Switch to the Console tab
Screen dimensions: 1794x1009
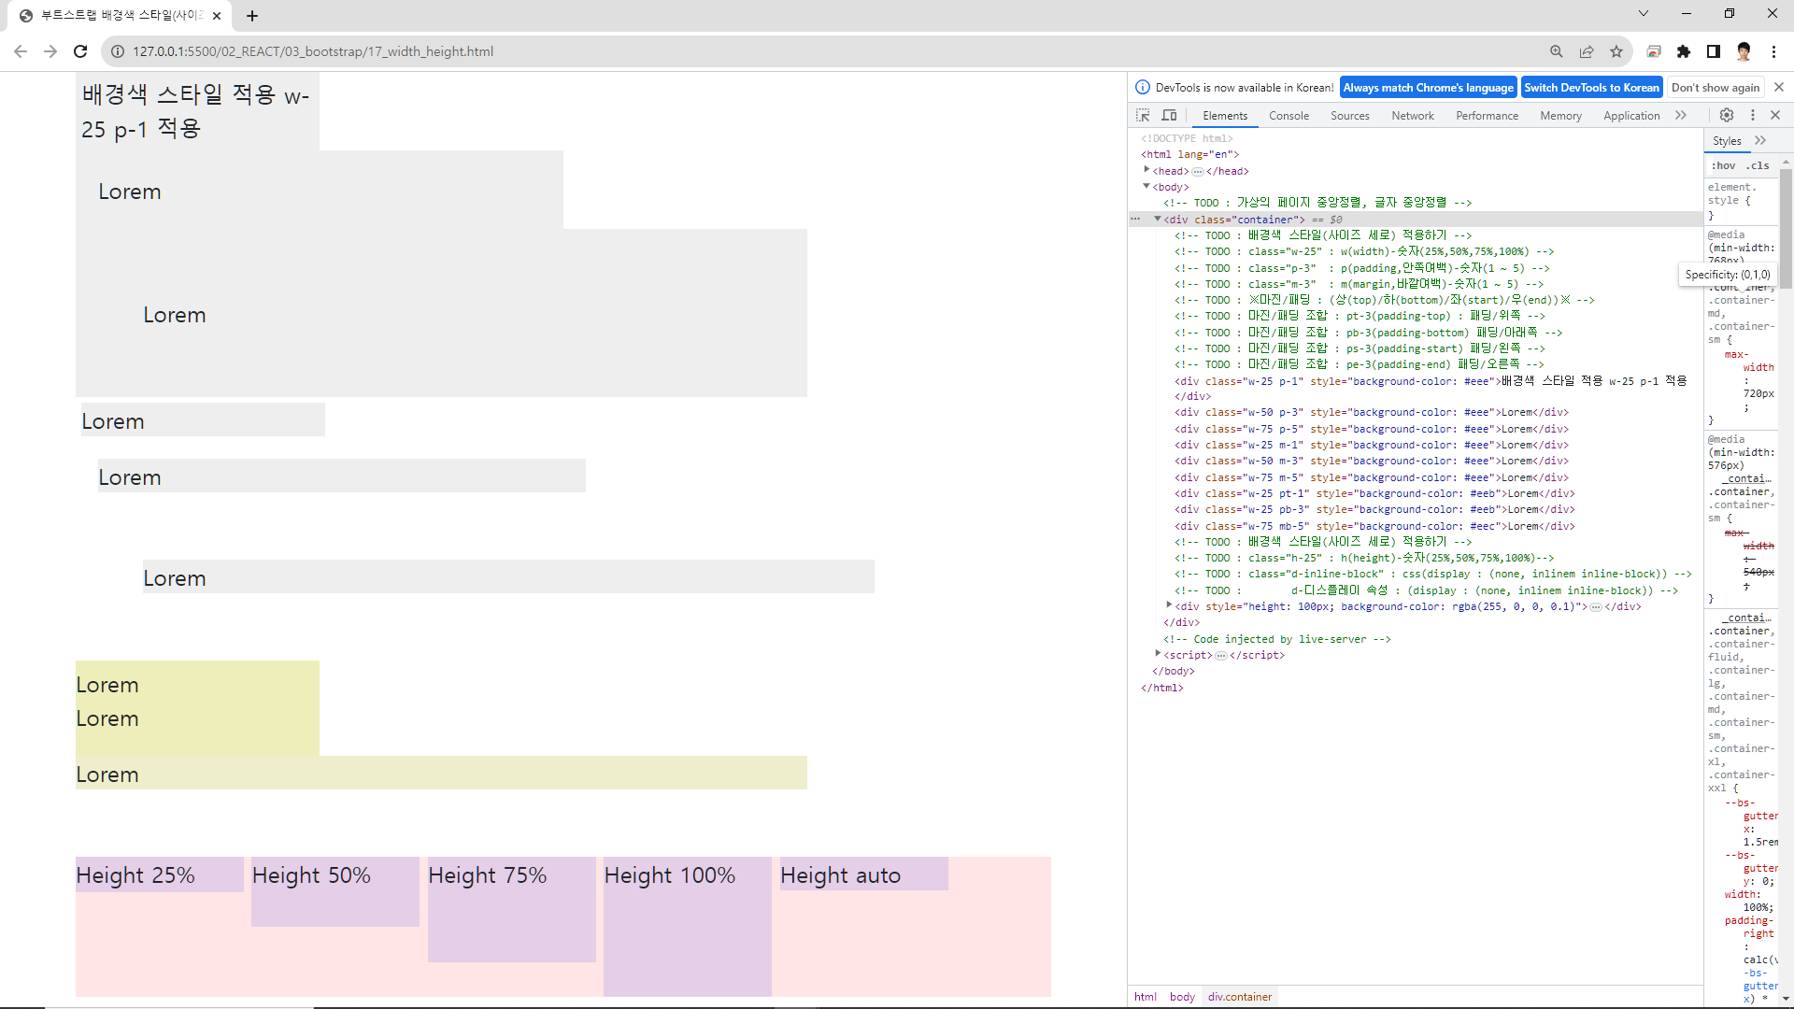coord(1289,116)
